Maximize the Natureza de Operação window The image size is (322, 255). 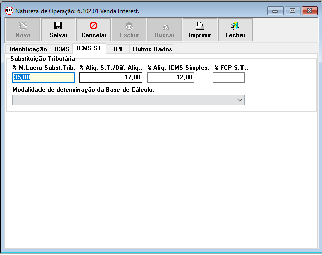point(292,10)
